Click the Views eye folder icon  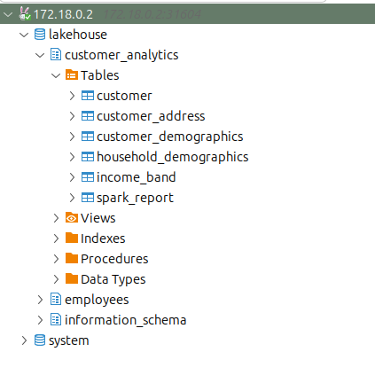[x=72, y=218]
